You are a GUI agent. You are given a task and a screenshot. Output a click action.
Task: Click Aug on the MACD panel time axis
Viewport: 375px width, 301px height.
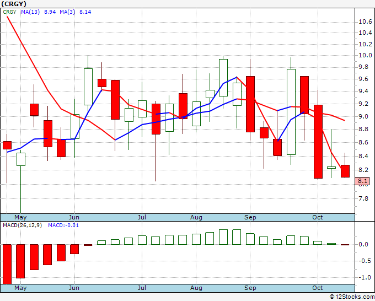point(196,288)
